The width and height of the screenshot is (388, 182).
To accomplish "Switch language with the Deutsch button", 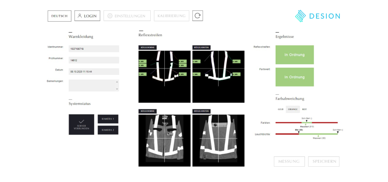I will pos(59,16).
